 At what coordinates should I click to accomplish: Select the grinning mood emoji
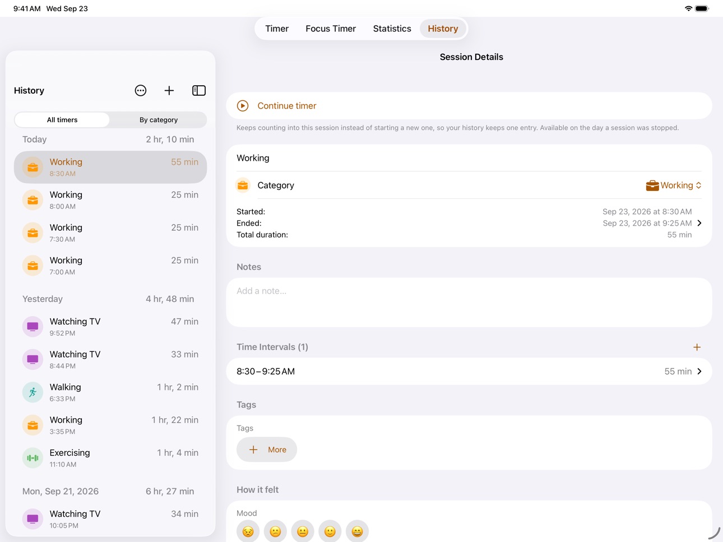(x=357, y=531)
